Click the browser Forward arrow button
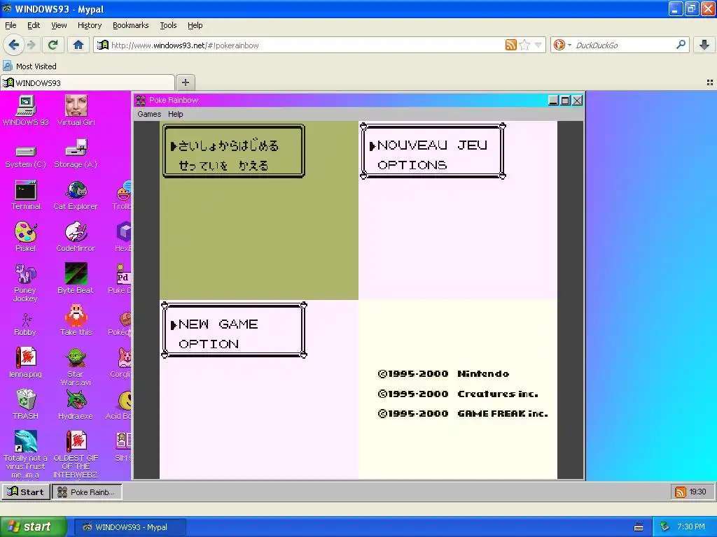 coord(31,45)
